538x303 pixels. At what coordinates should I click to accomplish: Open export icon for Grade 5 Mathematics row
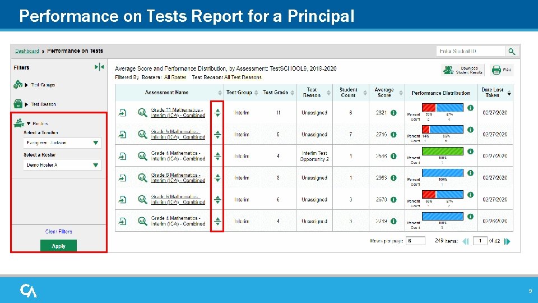click(123, 134)
